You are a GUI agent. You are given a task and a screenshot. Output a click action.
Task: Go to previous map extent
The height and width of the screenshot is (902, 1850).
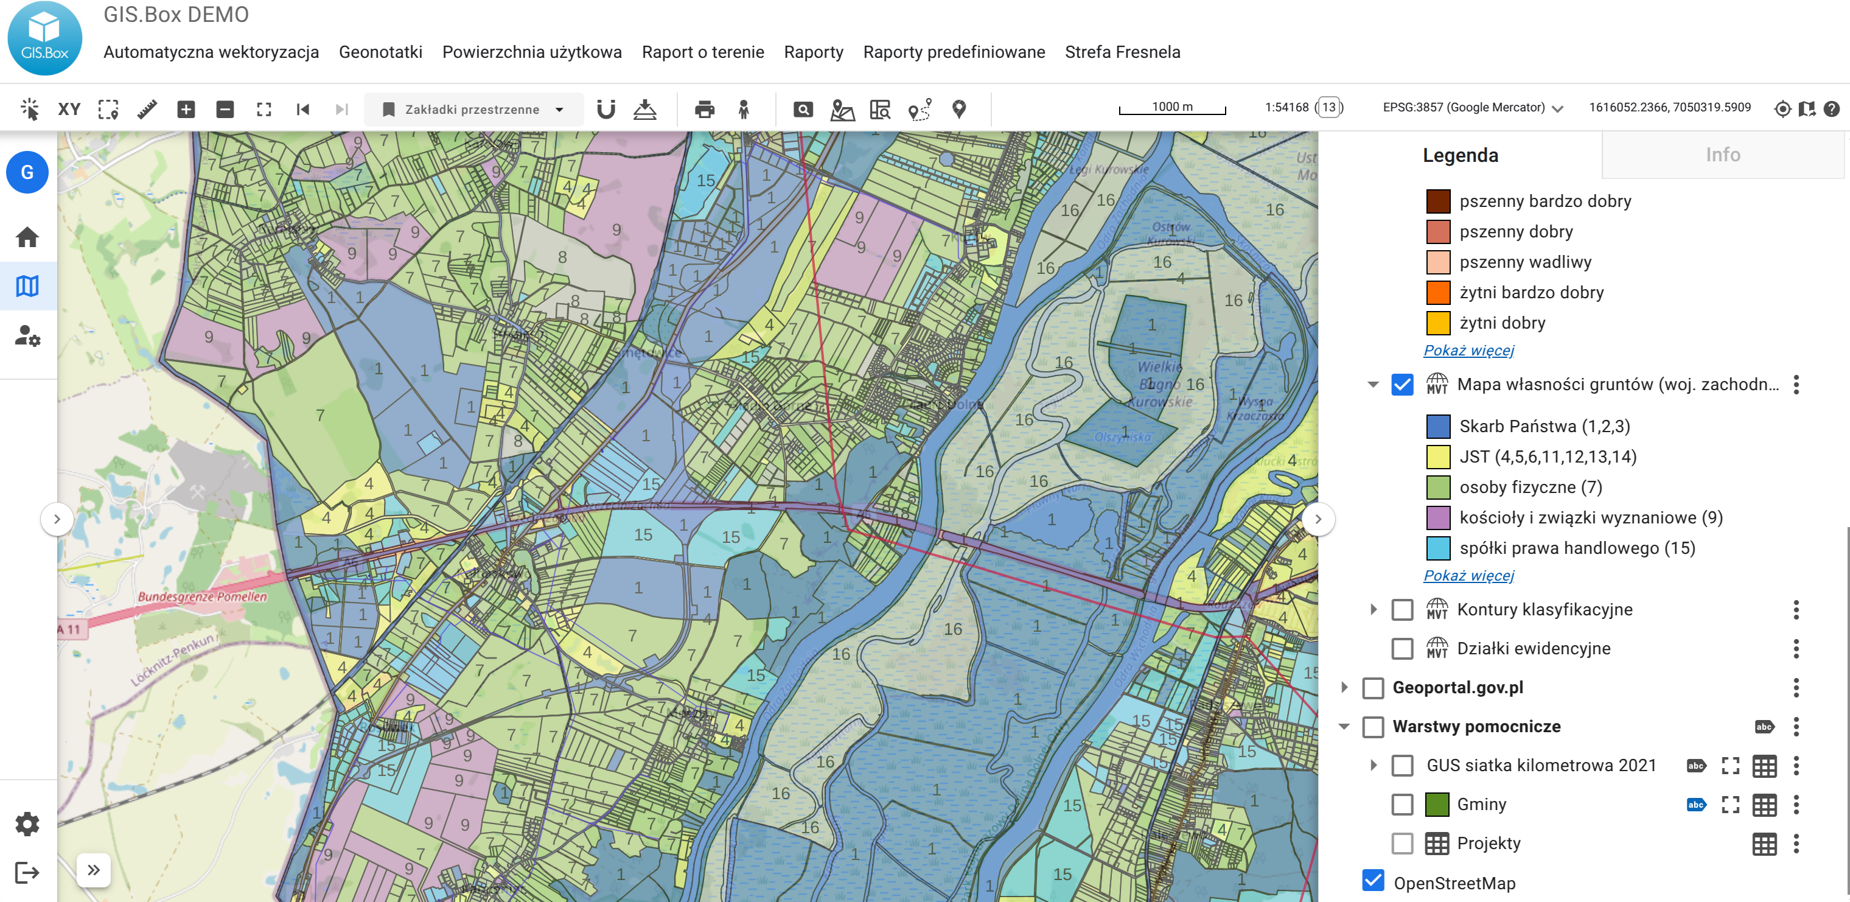[303, 109]
